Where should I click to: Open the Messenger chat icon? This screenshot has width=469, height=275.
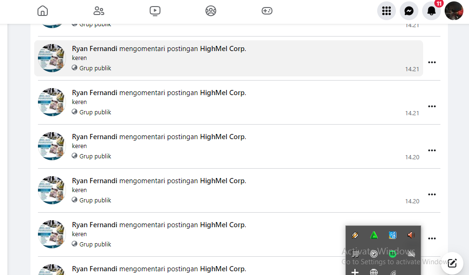coord(409,11)
